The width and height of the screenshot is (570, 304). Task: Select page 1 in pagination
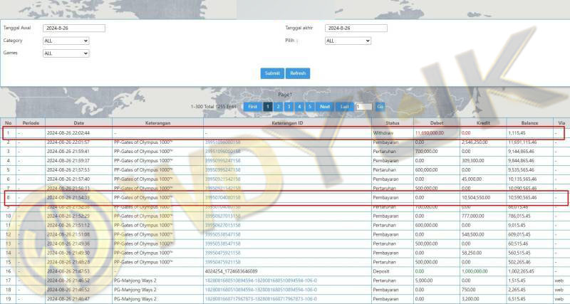[268, 106]
